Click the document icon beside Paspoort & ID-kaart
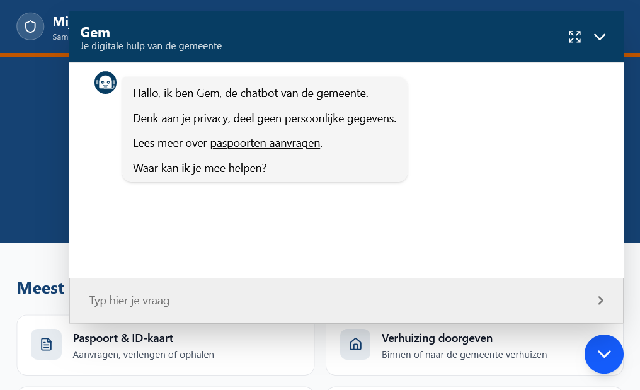Viewport: 640px width, 390px height. tap(46, 345)
